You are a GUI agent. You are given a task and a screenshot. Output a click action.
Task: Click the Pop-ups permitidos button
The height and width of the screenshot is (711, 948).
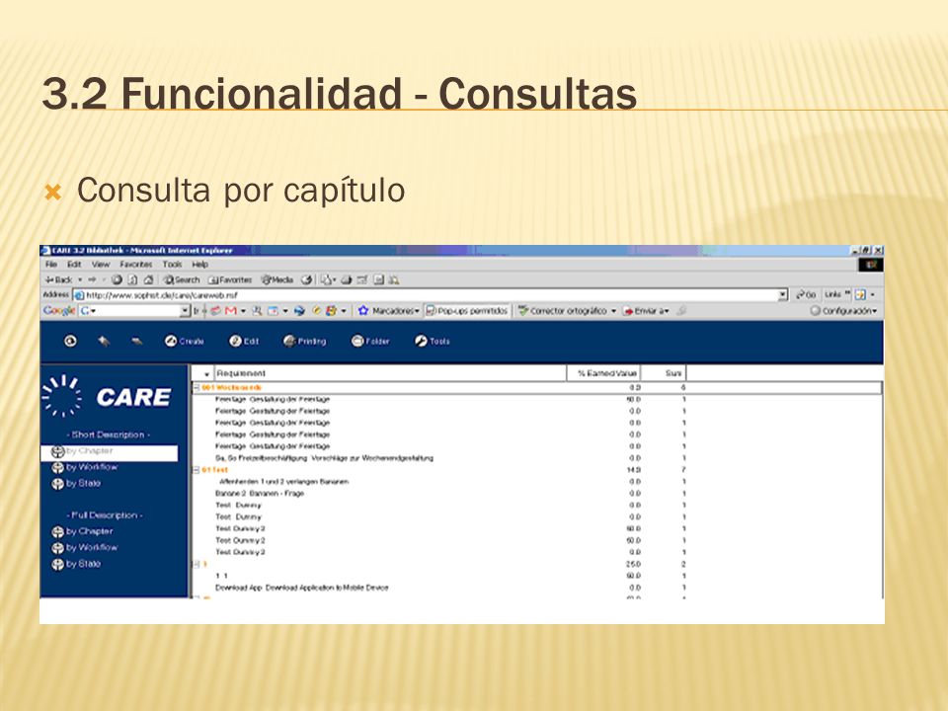[x=467, y=311]
